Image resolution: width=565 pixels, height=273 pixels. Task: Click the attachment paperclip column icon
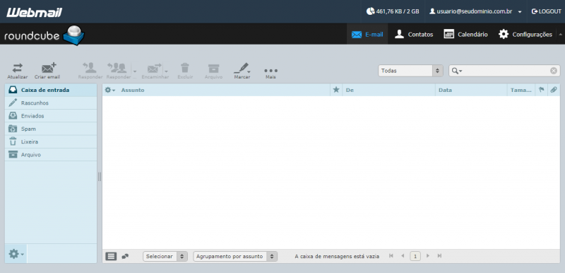click(x=554, y=90)
